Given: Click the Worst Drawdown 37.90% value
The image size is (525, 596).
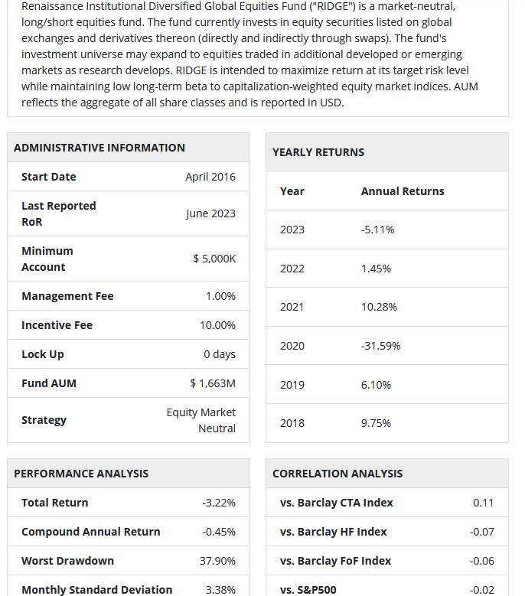Looking at the screenshot, I should pyautogui.click(x=217, y=561).
